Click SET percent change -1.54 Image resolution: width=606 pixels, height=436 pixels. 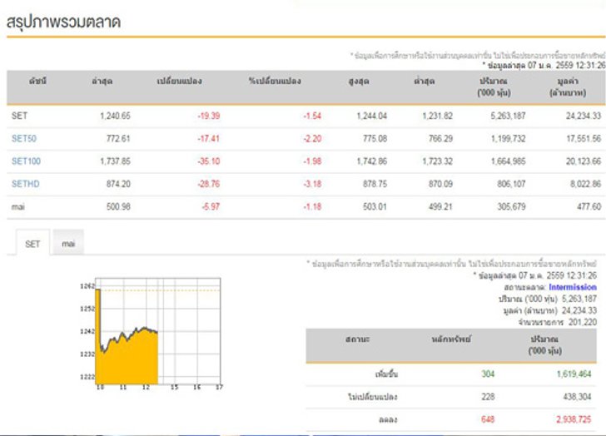pyautogui.click(x=312, y=116)
